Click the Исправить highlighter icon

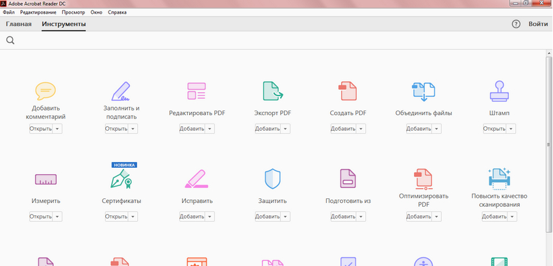pos(196,179)
